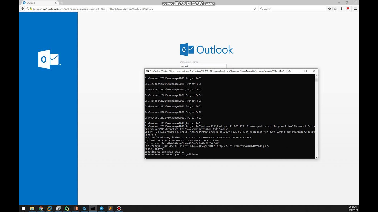The image size is (378, 212).
Task: Bookmark this page with the star icon
Action: pyautogui.click(x=330, y=9)
